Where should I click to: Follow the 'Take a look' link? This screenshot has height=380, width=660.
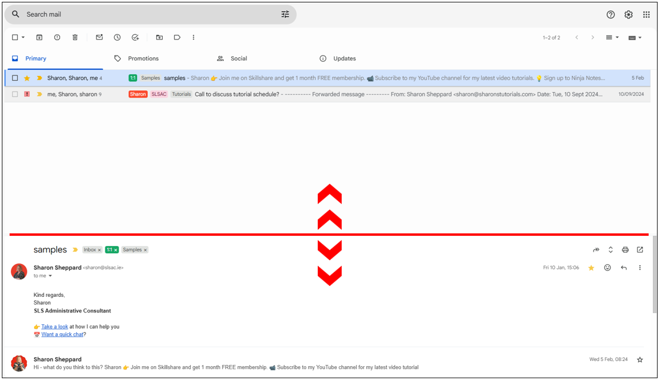pyautogui.click(x=54, y=327)
